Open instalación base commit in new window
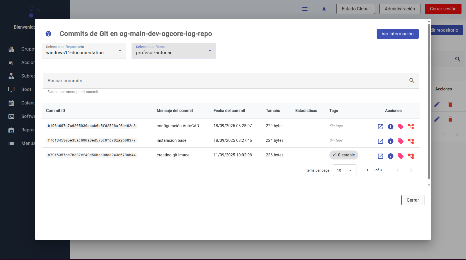Image resolution: width=466 pixels, height=260 pixels. pos(380,141)
